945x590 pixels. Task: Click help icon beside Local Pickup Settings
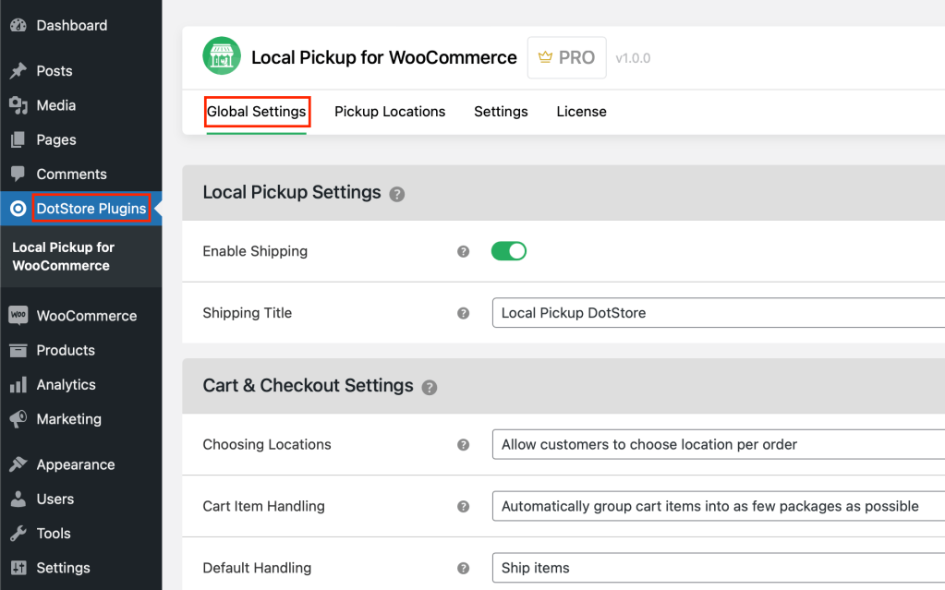pyautogui.click(x=396, y=194)
